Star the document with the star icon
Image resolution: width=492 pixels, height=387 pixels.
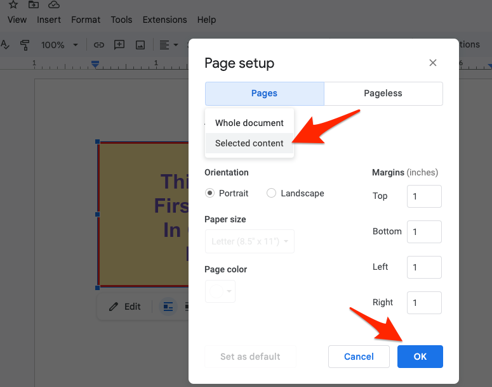(x=13, y=4)
